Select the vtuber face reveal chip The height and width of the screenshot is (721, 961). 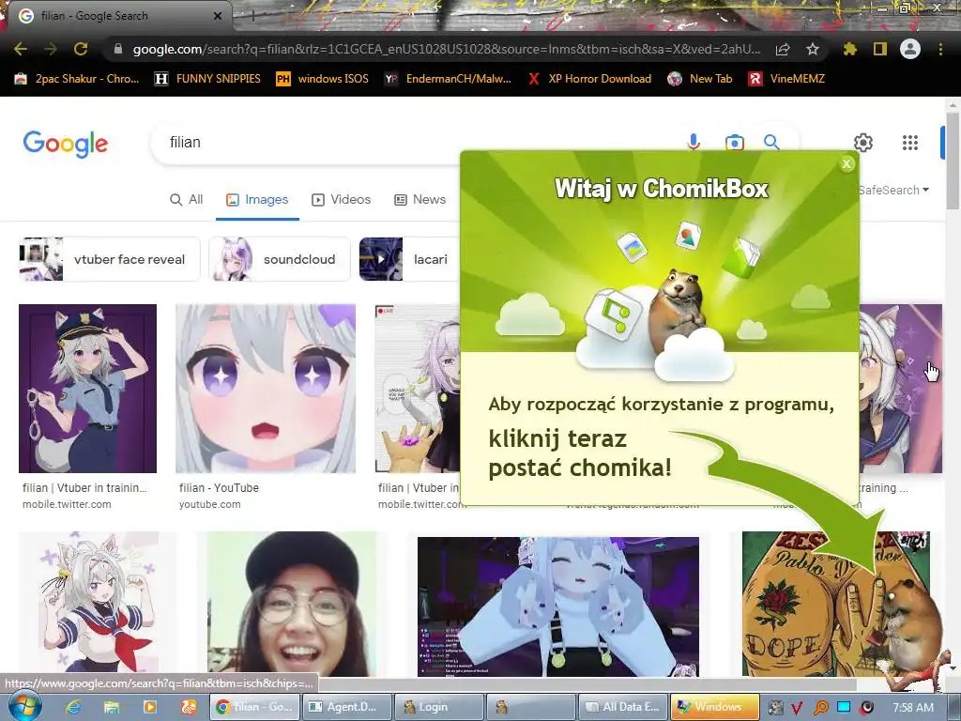[x=109, y=259]
